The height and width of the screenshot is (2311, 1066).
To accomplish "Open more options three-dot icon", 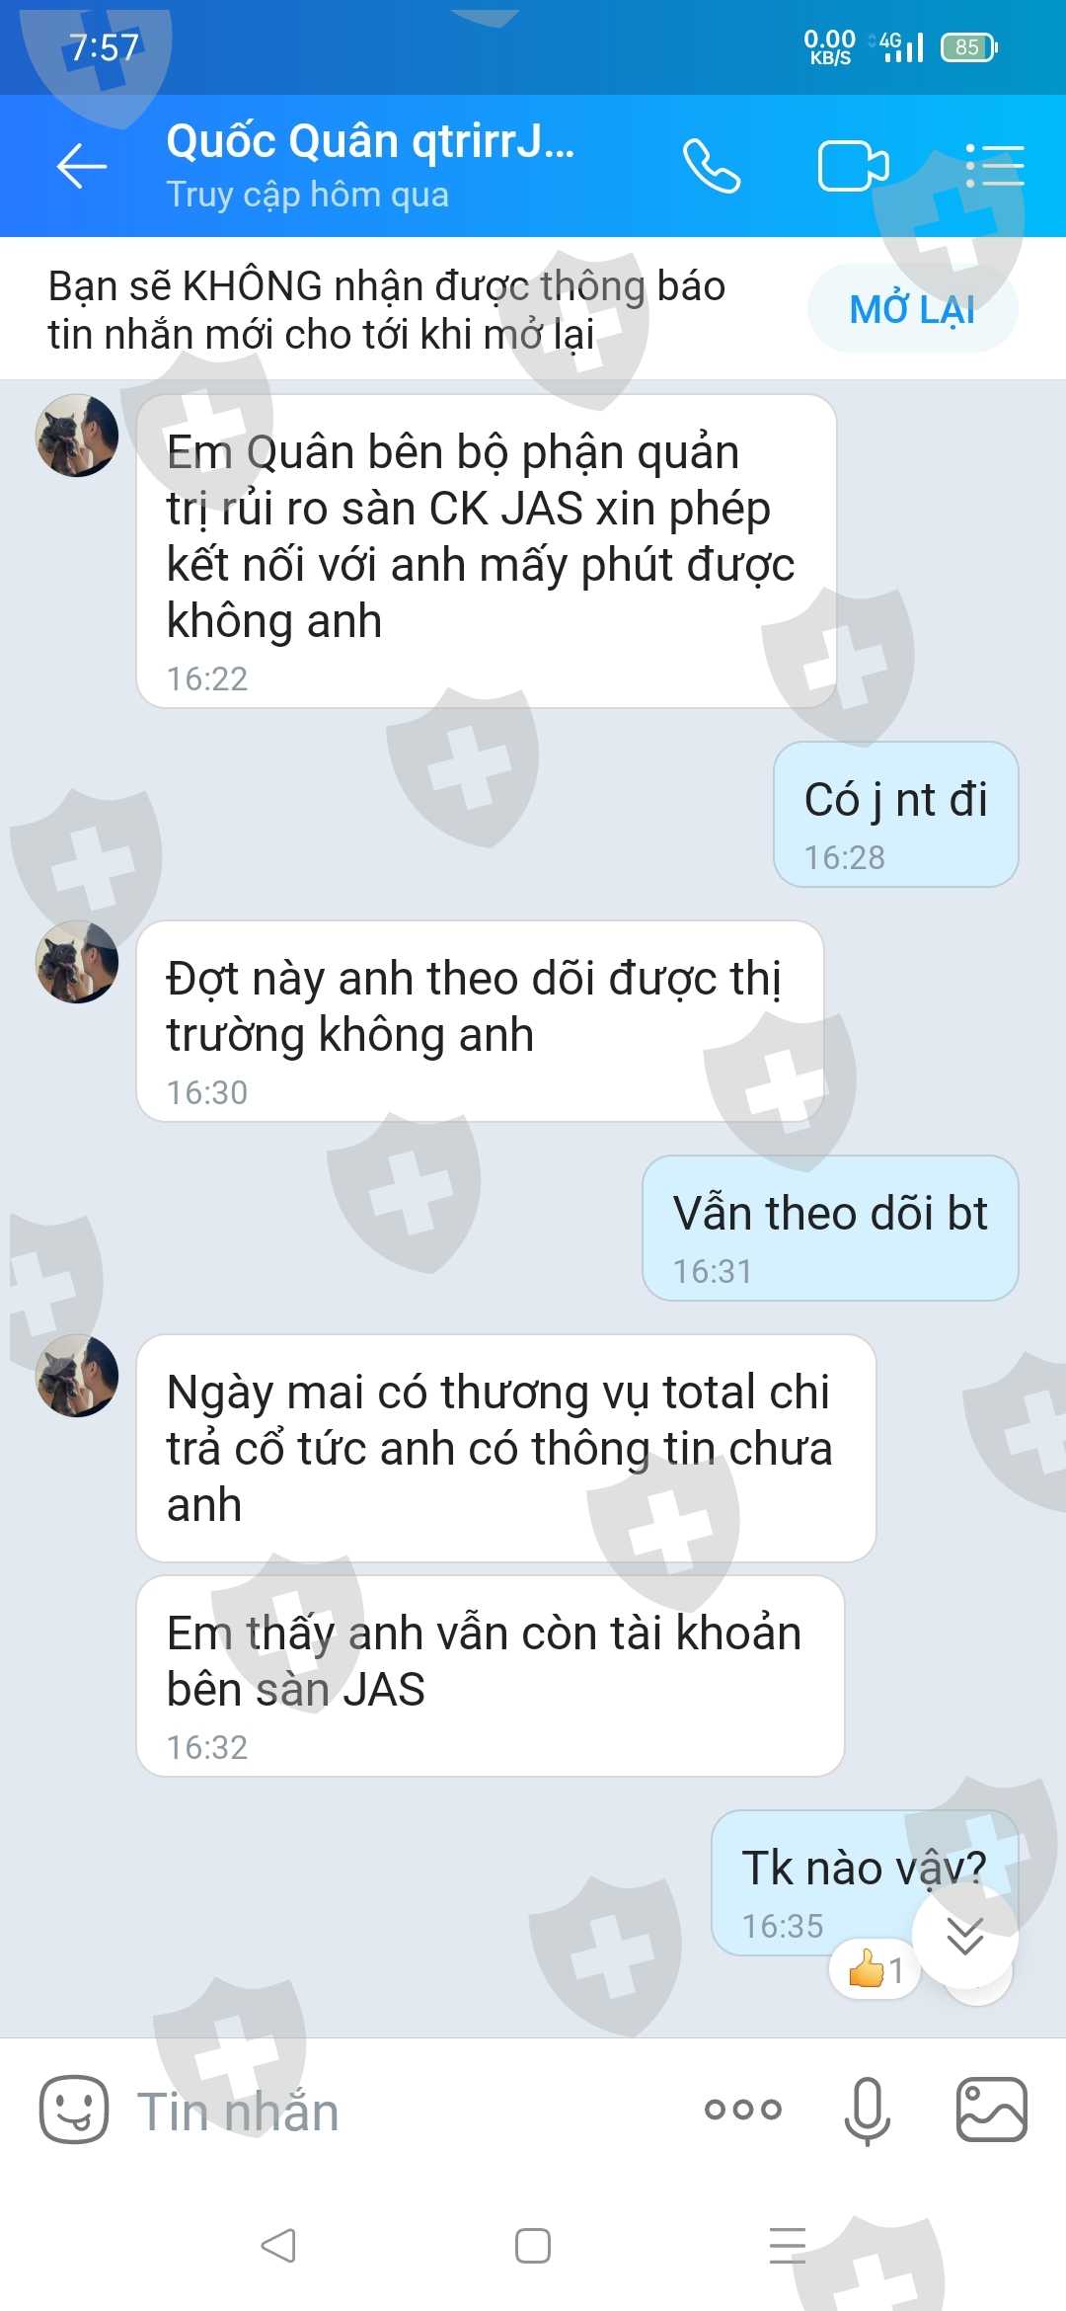I will coord(743,2111).
